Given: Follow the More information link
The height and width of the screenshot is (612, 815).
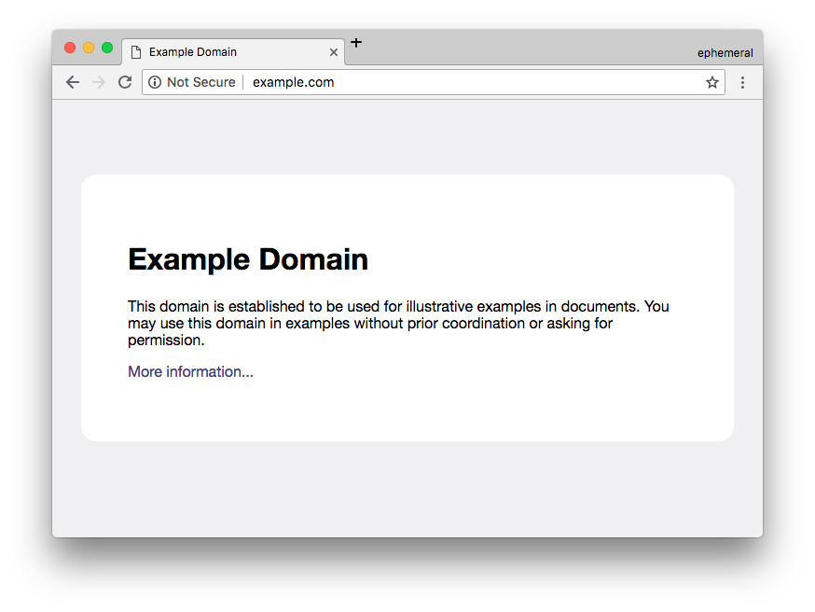Looking at the screenshot, I should click(x=190, y=371).
